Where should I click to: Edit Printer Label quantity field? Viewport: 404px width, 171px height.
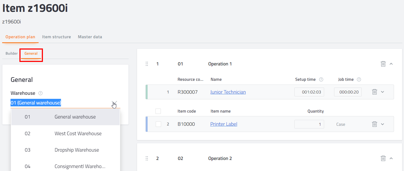(x=309, y=124)
